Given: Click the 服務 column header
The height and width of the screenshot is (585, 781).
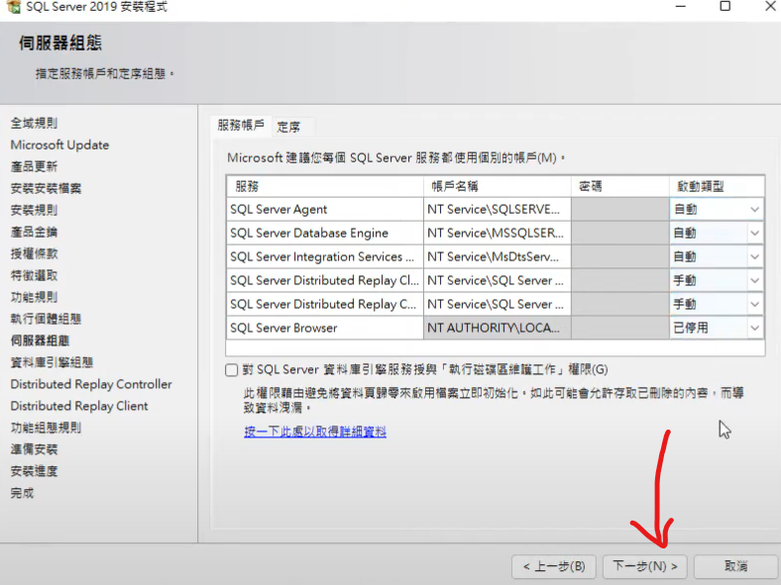Looking at the screenshot, I should [325, 186].
